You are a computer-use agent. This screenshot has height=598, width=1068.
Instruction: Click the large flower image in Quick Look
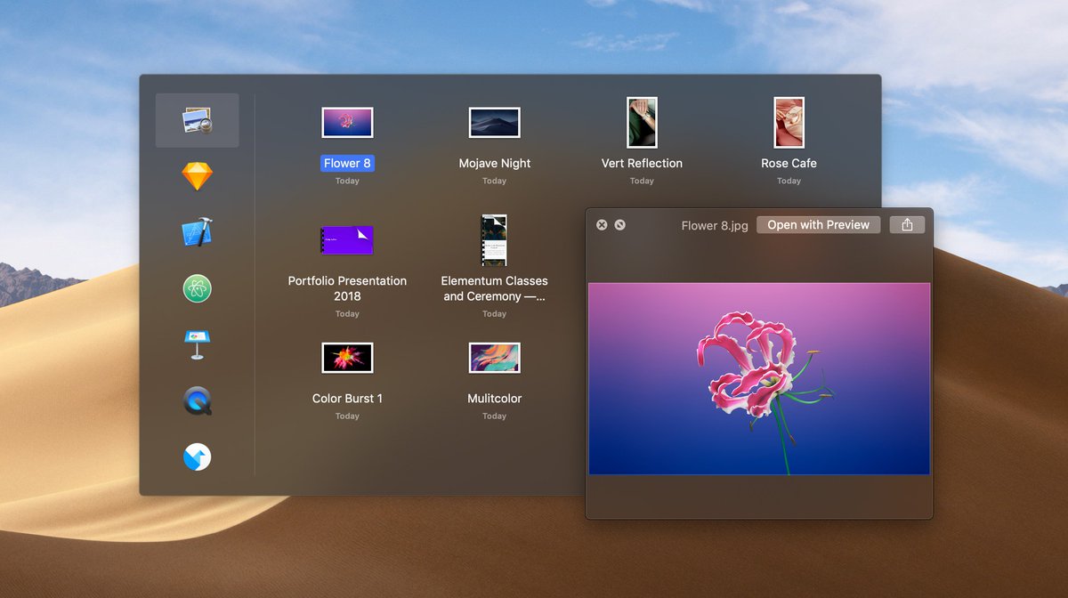point(759,379)
